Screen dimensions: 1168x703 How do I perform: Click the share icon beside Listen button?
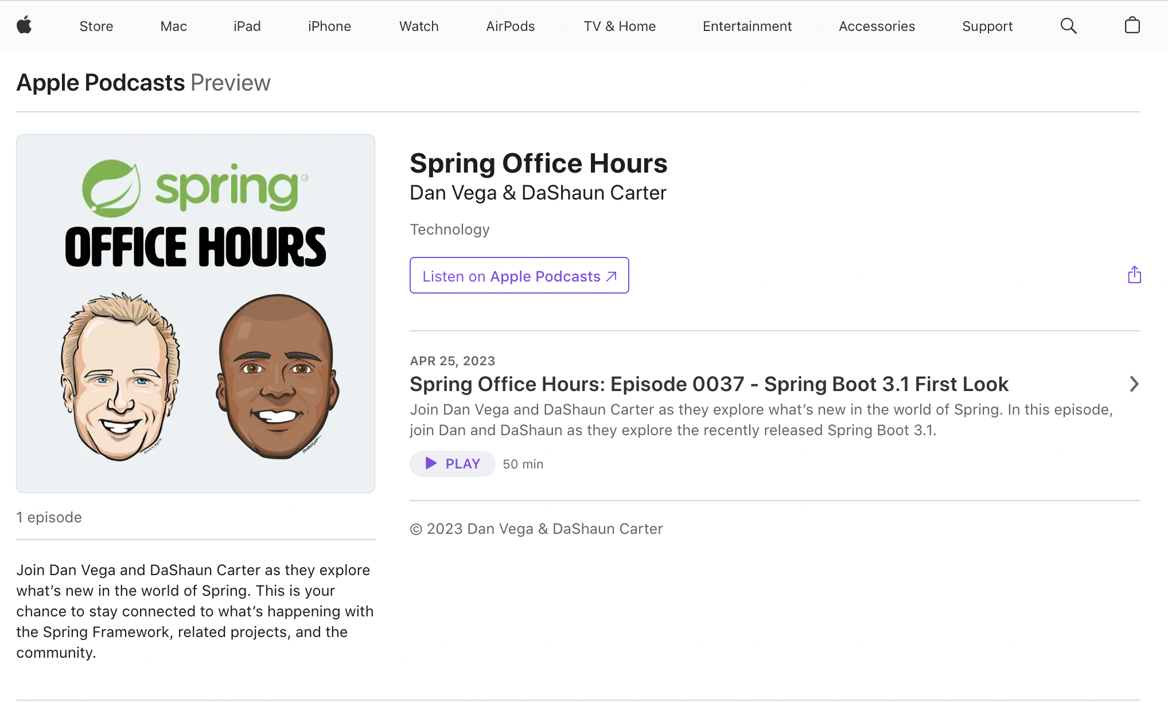(x=1134, y=275)
